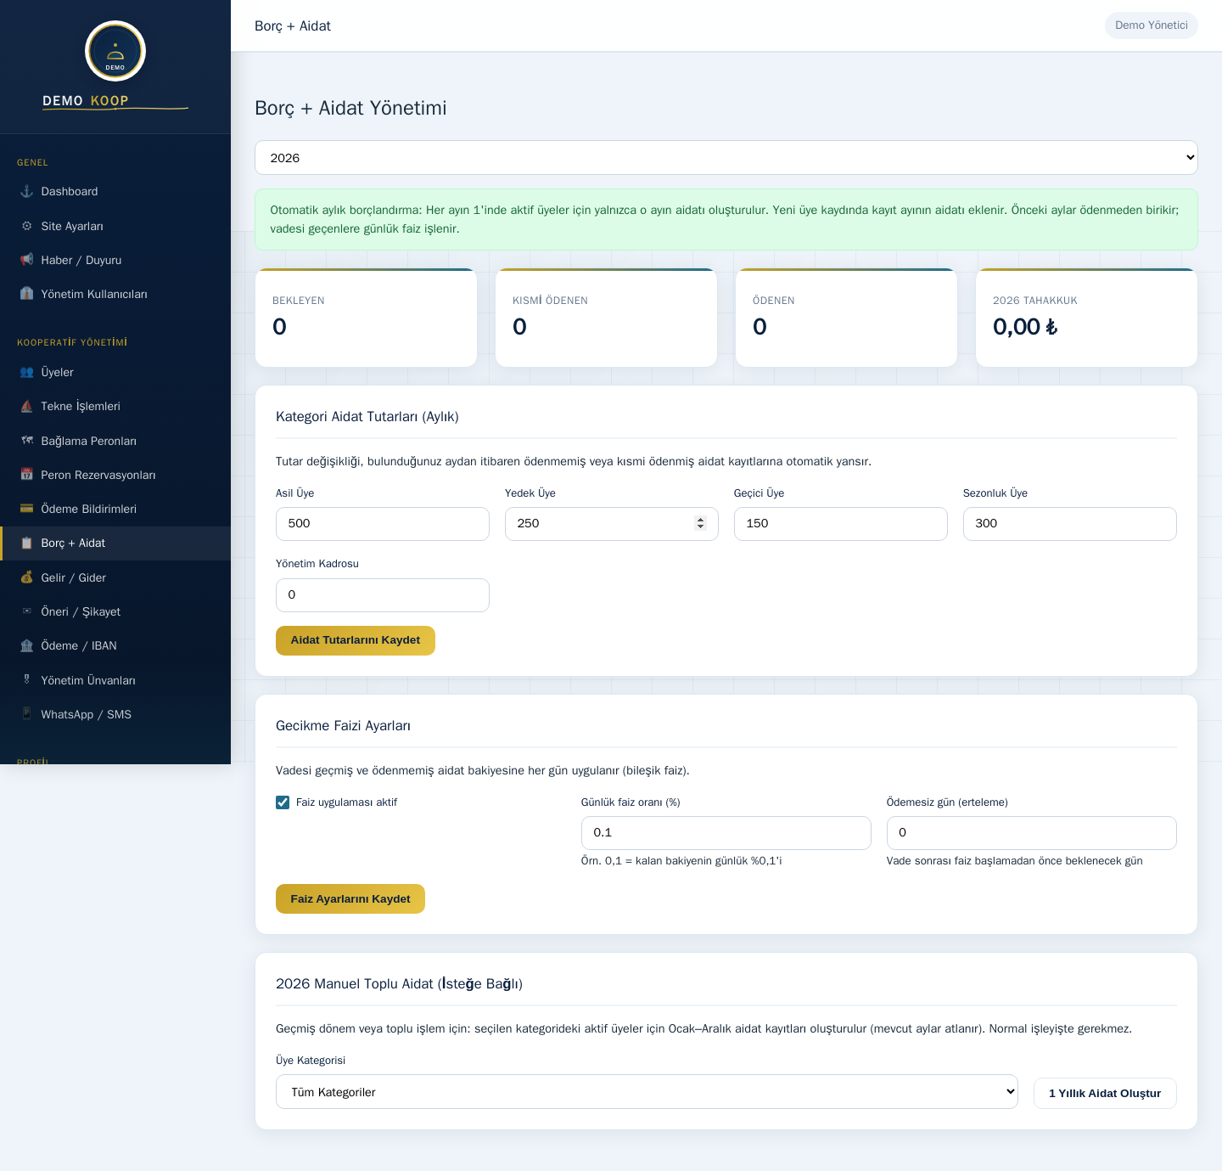Navigate to Gelir / Gider
1222x1171 pixels.
pos(115,577)
